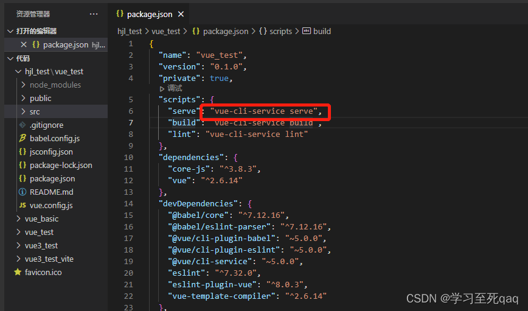Click the star icon of favicon.ico
Viewport: 528px width, 311px height.
(18, 272)
